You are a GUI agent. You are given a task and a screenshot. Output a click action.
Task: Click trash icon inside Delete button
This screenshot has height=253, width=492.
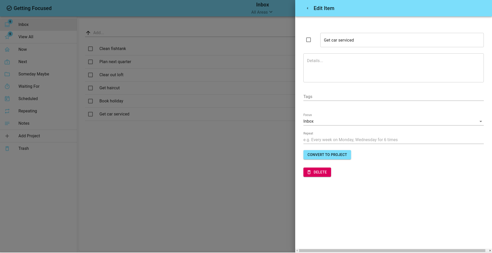coord(309,172)
